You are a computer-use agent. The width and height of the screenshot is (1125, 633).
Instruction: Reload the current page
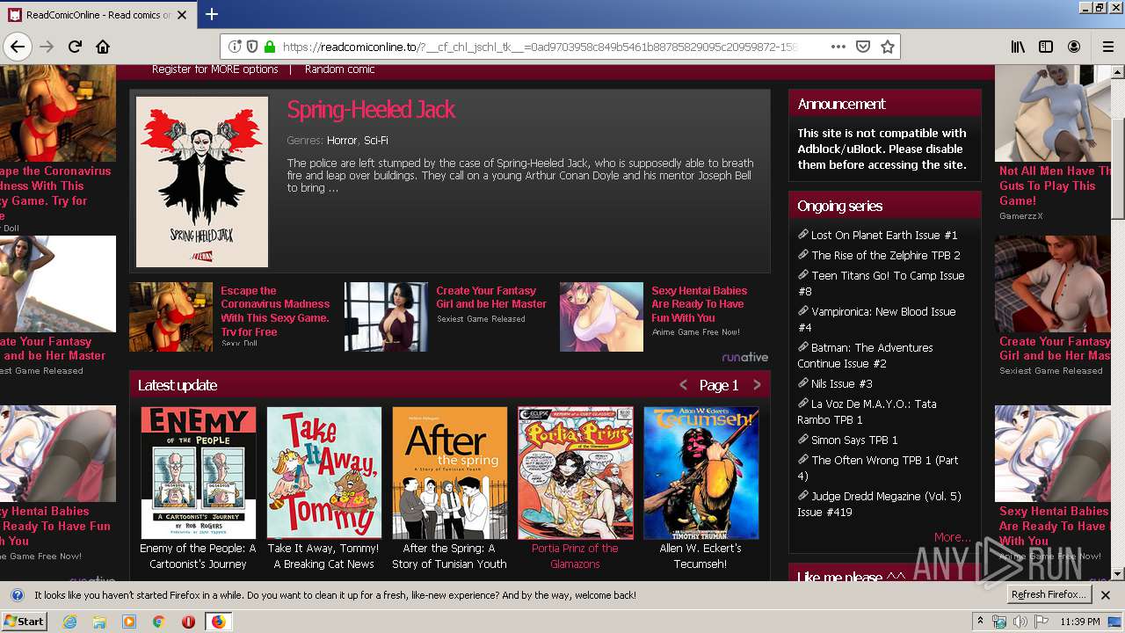pyautogui.click(x=75, y=47)
